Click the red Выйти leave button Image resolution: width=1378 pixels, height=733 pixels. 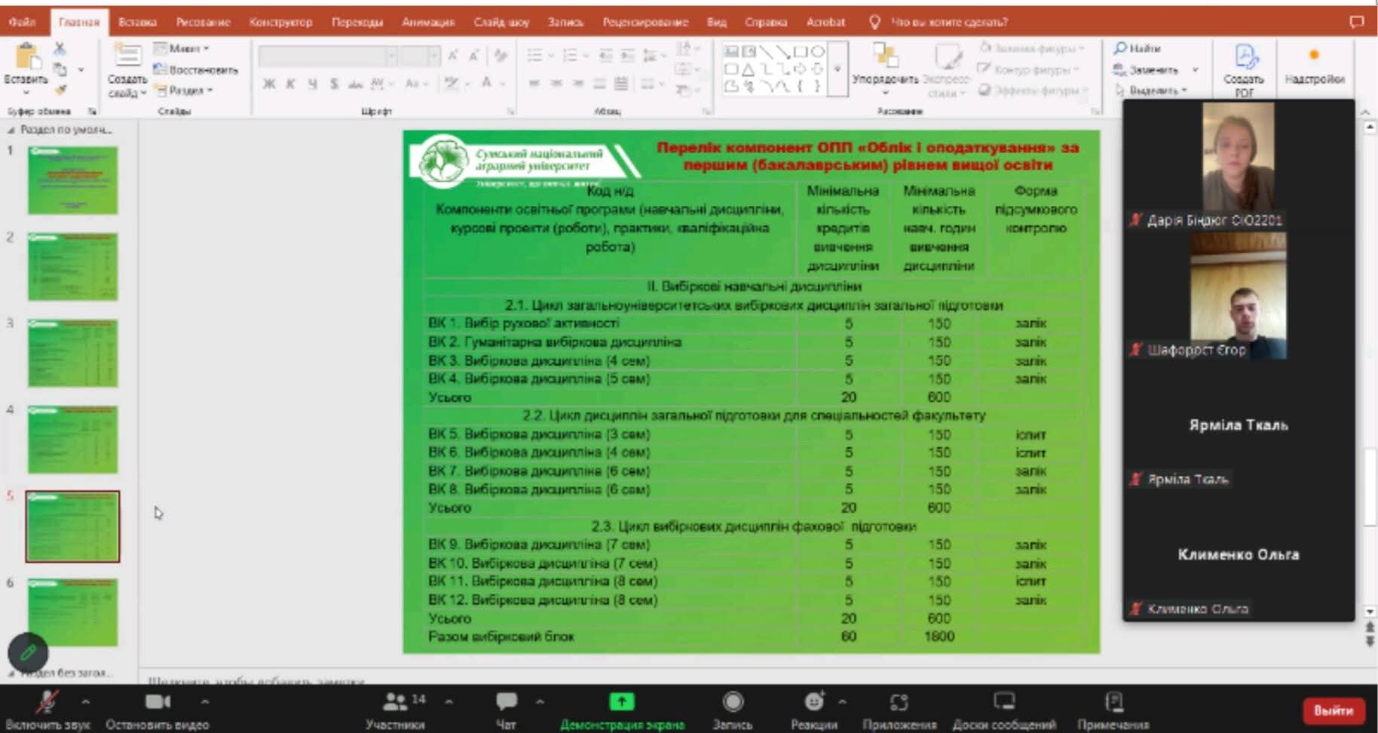point(1333,710)
